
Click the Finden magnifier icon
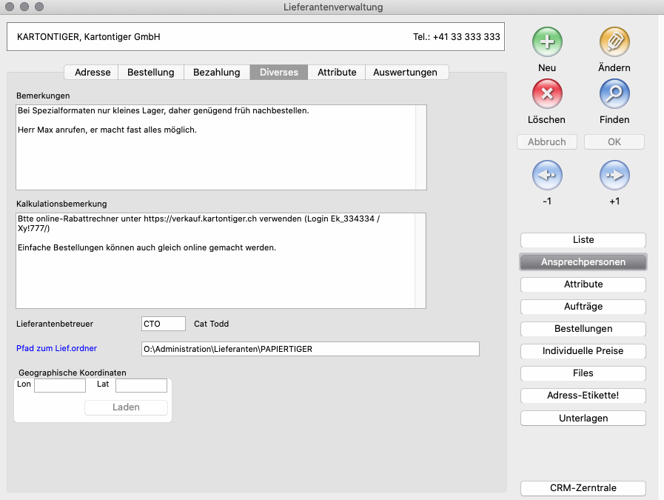pos(614,94)
